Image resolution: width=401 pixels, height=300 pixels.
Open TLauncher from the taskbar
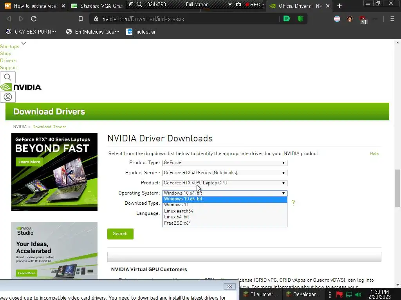pyautogui.click(x=261, y=295)
